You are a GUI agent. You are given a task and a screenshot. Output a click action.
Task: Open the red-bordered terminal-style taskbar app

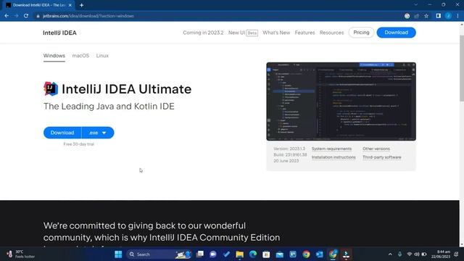pos(346,254)
